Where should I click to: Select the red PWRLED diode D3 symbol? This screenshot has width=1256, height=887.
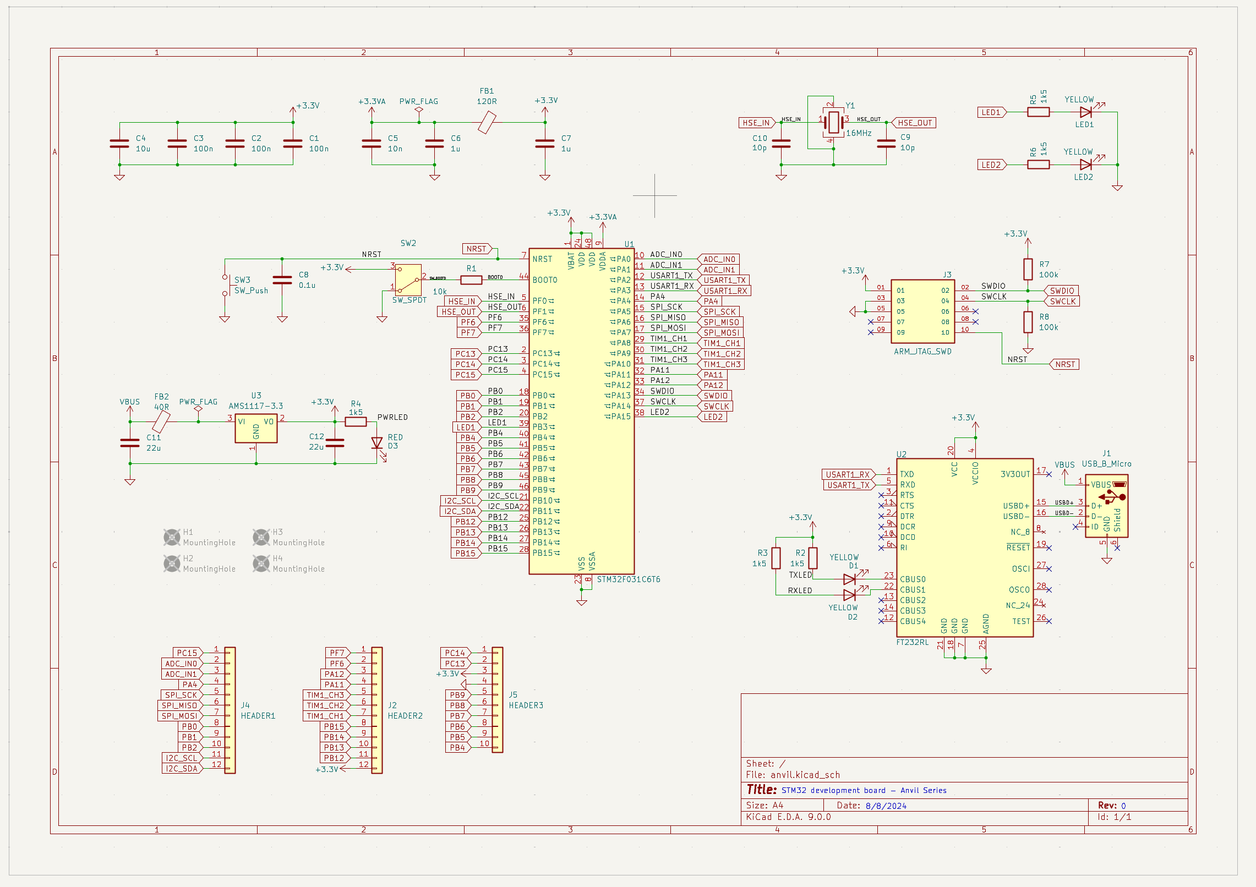[378, 443]
